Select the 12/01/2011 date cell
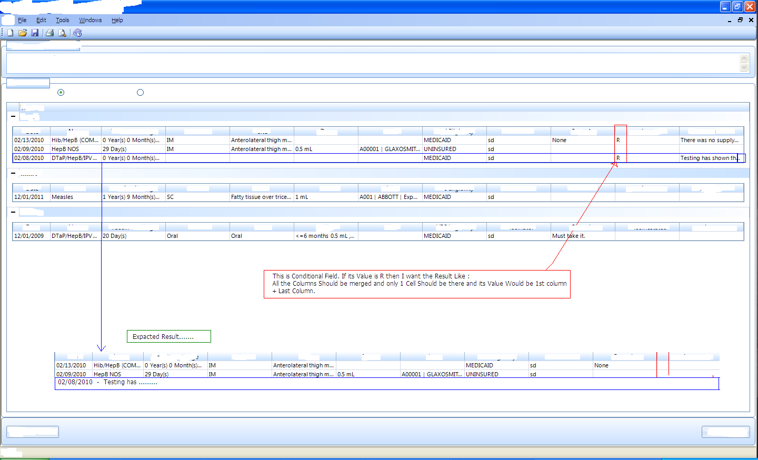Viewport: 758px width, 460px height. pos(32,197)
